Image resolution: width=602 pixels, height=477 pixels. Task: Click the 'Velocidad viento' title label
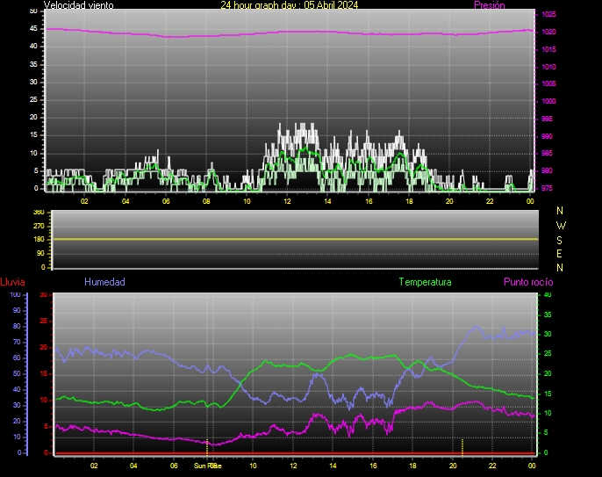(78, 5)
